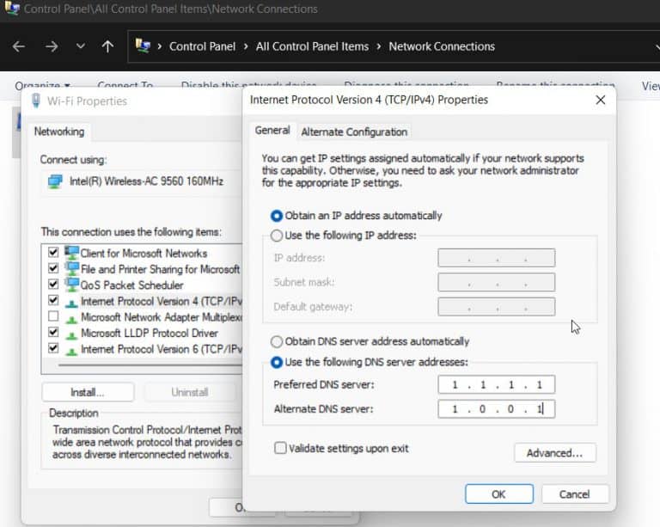Select Obtain DNS server address automatically
This screenshot has height=527, width=660.
tap(277, 341)
